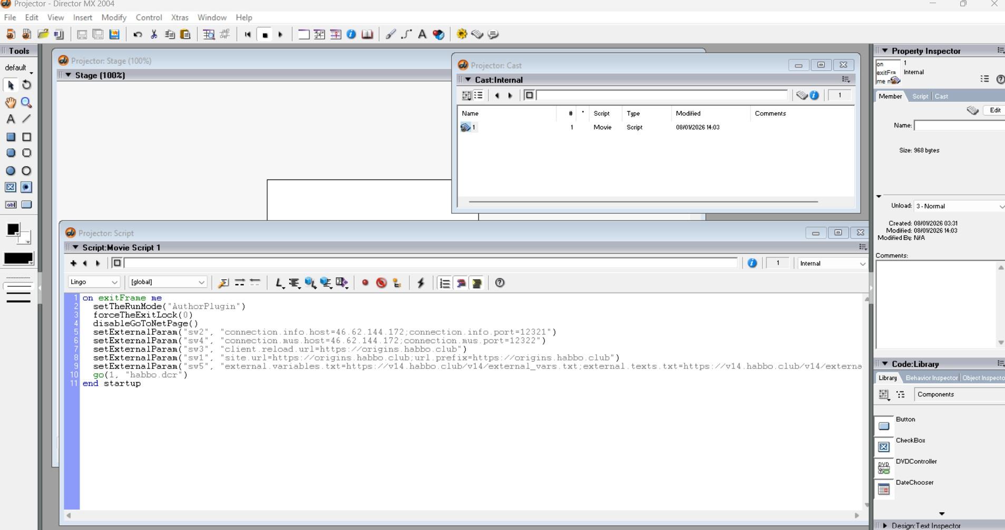Select the Magnifying Glass tool in Tools panel

tap(26, 103)
